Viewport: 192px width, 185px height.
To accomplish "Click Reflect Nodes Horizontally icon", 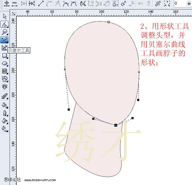I will [140, 3].
